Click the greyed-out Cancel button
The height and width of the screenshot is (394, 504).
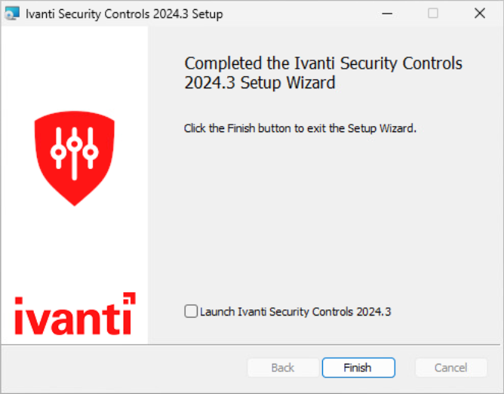click(451, 368)
